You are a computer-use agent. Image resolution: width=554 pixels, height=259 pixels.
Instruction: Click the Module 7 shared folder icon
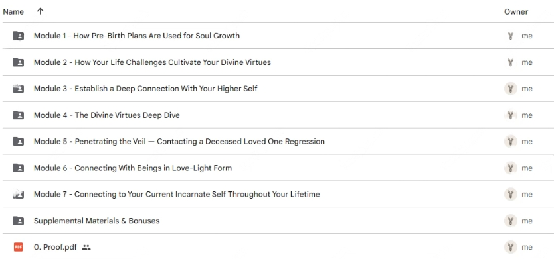pyautogui.click(x=18, y=195)
